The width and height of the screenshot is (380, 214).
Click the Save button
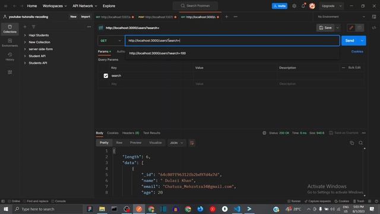(x=325, y=28)
